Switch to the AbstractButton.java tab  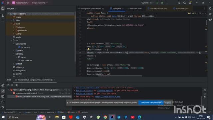[157, 9]
